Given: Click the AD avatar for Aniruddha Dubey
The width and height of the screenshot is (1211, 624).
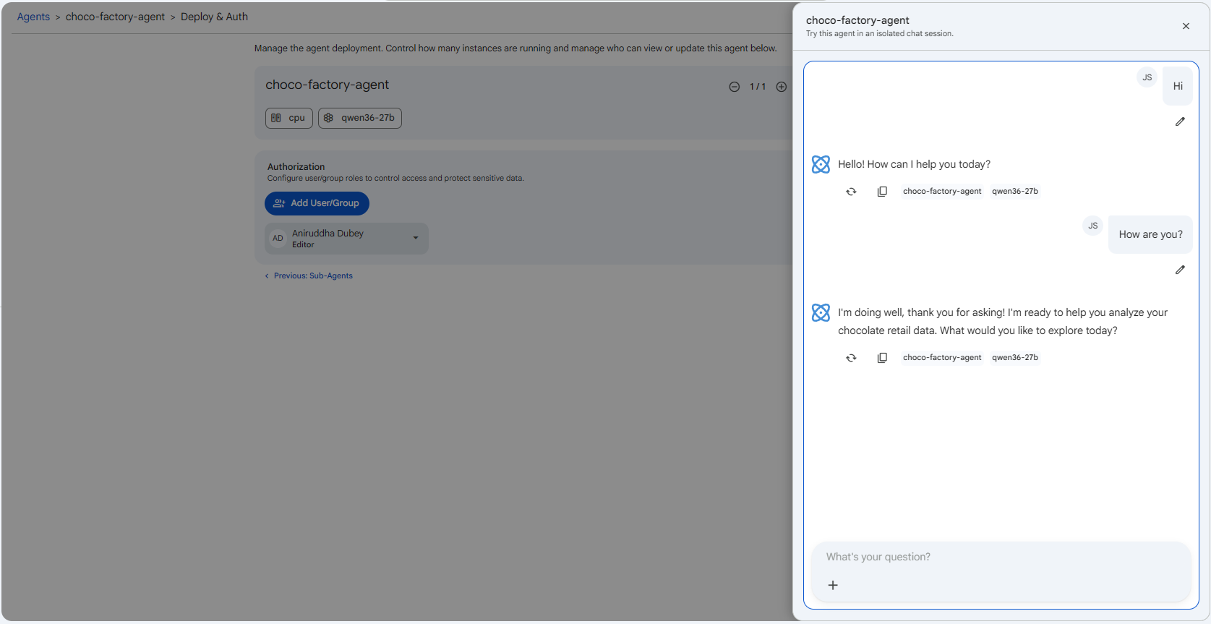Looking at the screenshot, I should pyautogui.click(x=278, y=238).
